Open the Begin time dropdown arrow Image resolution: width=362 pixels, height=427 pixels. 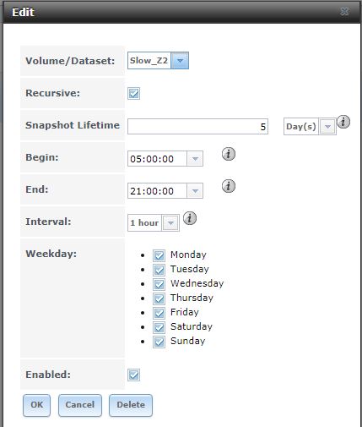tap(195, 159)
